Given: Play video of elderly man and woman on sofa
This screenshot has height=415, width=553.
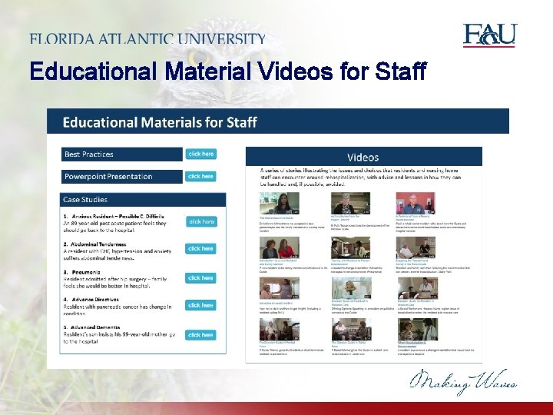Looking at the screenshot, I should tap(280, 330).
